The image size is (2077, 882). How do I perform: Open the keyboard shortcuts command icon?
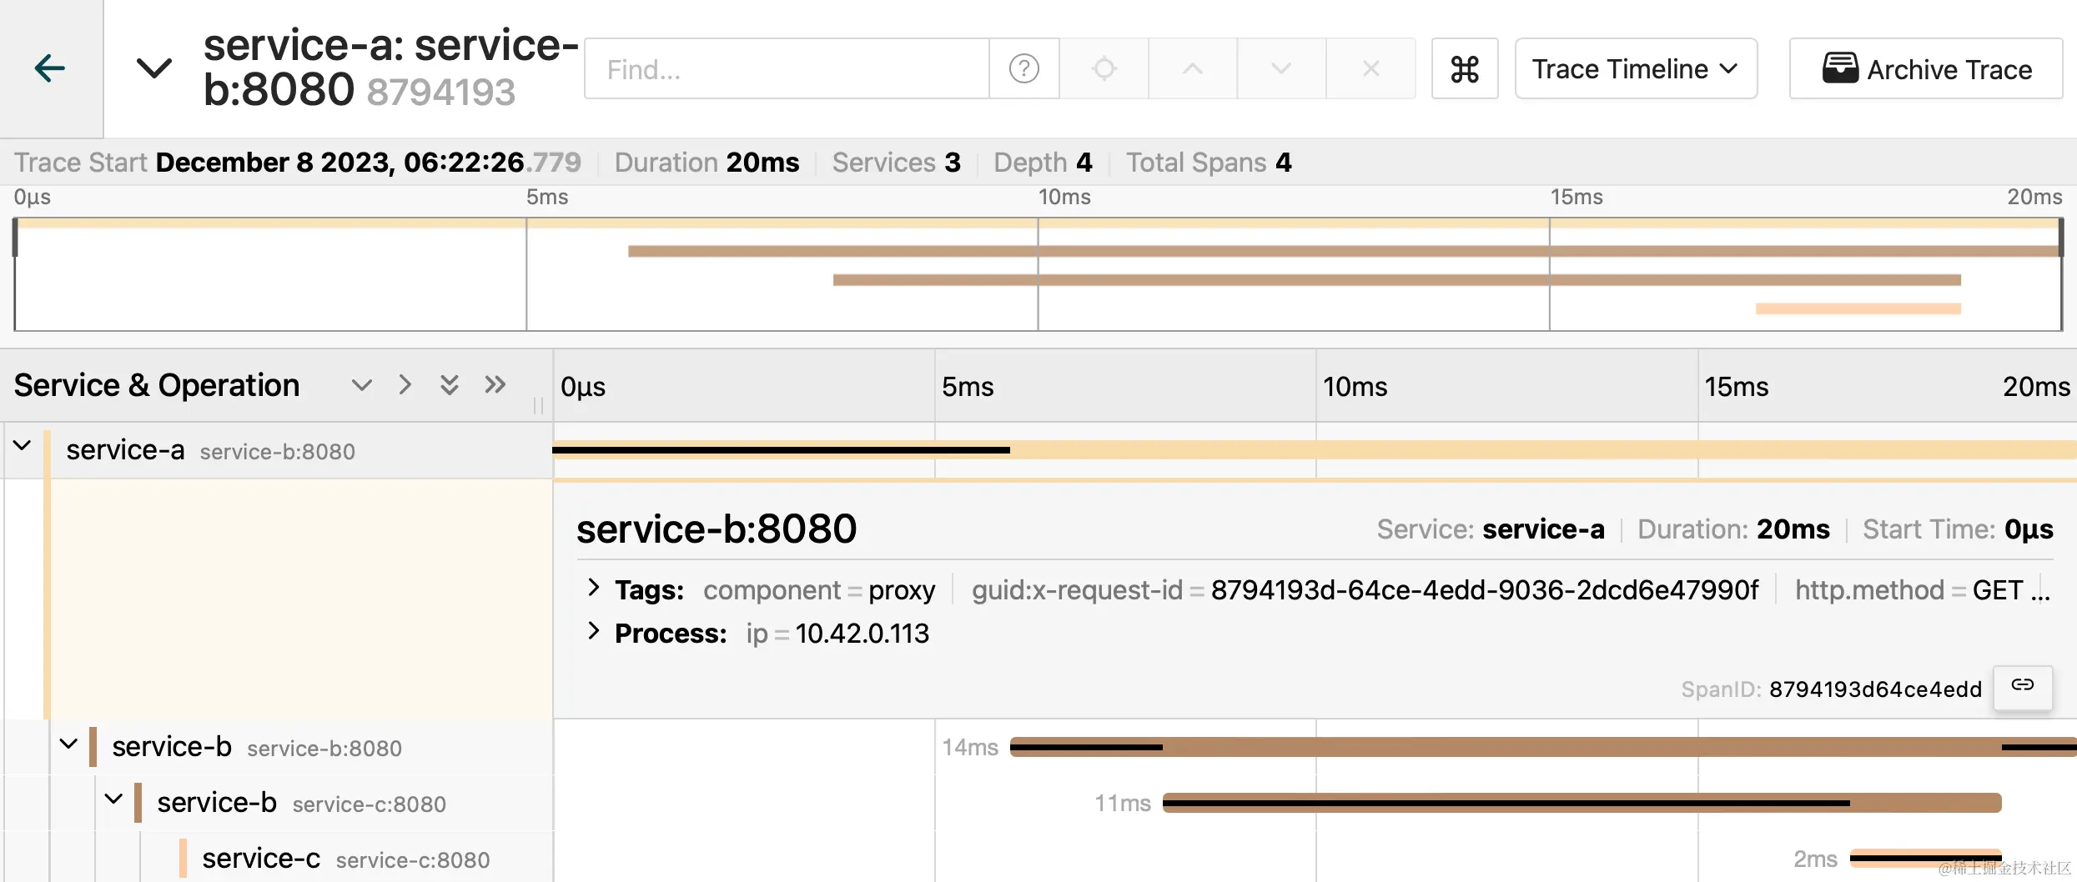(x=1465, y=68)
